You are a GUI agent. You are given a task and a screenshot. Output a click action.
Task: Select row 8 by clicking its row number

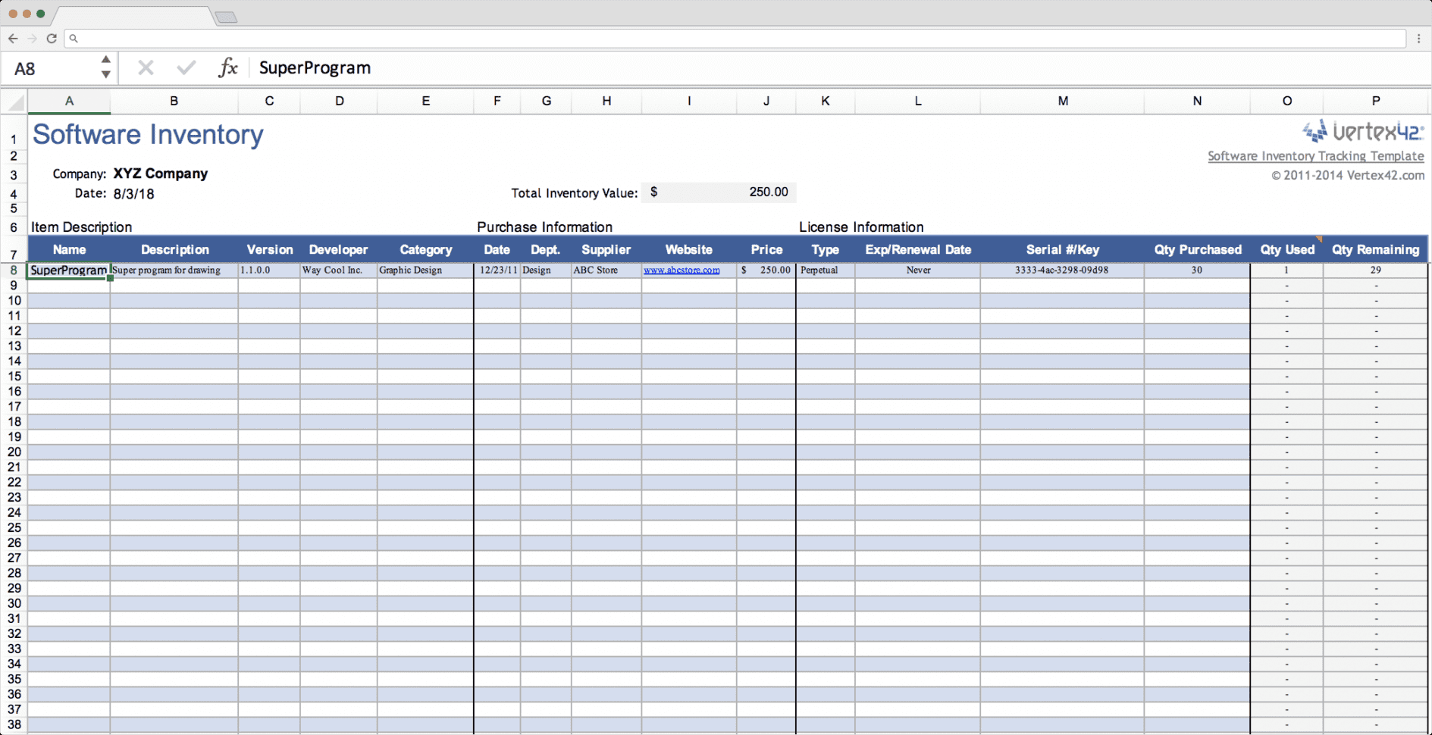click(14, 270)
